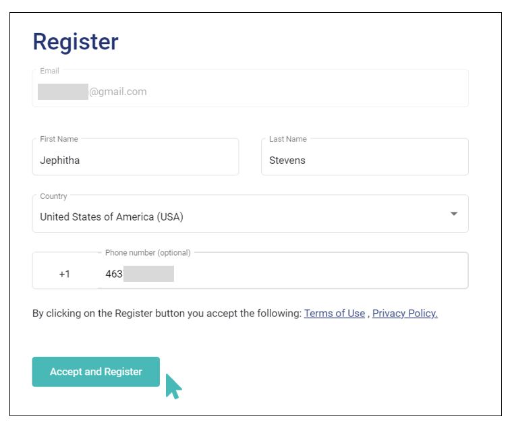Click the teal cursor arrow icon

[x=173, y=386]
